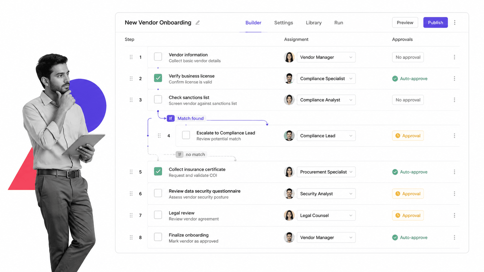This screenshot has height=272, width=484.
Task: Open more options for data security questionnaire row
Action: (454, 194)
